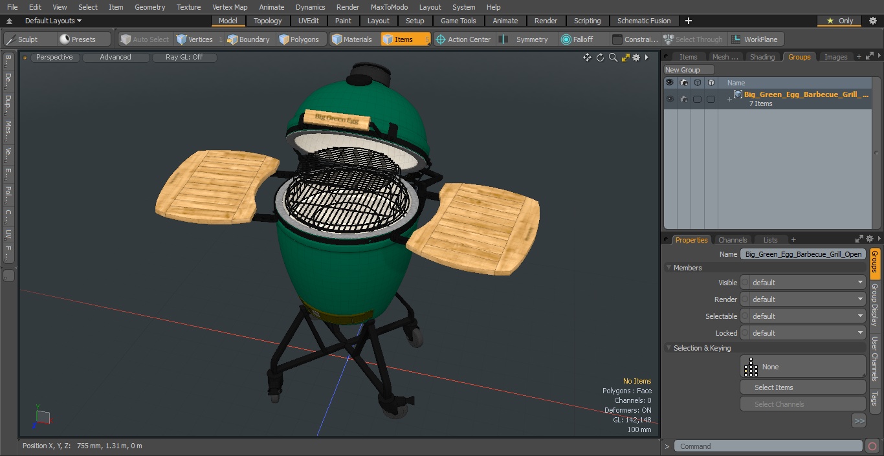Viewport: 884px width, 456px height.
Task: Click the Select Items button
Action: pyautogui.click(x=802, y=387)
